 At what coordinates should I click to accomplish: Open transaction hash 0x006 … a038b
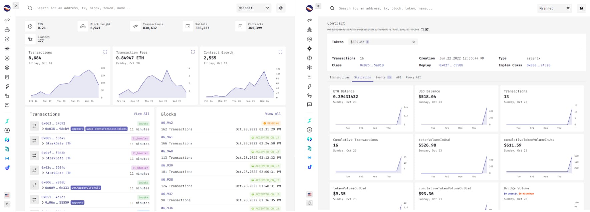coord(53,182)
